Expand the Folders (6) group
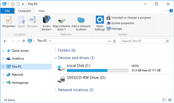The height and width of the screenshot is (103, 174). [x=56, y=50]
